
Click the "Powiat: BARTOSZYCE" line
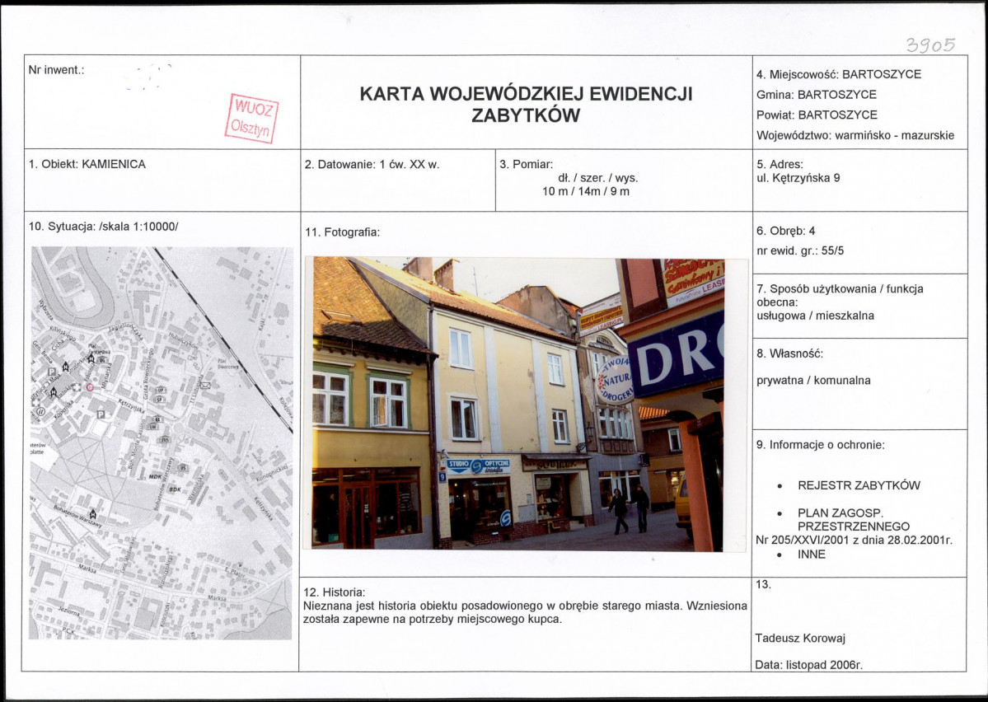(817, 115)
